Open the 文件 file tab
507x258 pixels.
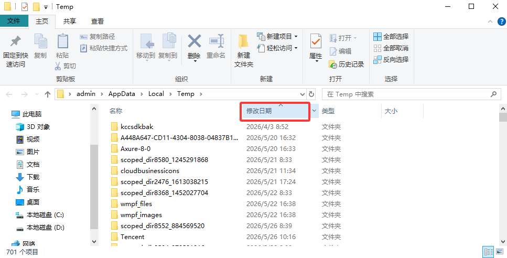click(x=14, y=21)
